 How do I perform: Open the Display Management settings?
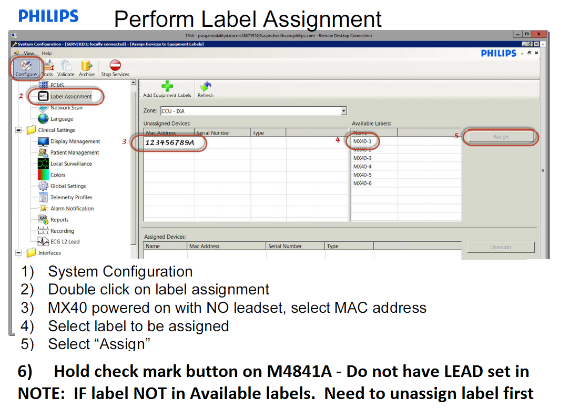coord(75,141)
